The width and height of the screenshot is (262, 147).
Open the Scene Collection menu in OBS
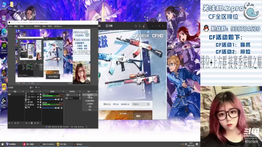[x=37, y=26]
